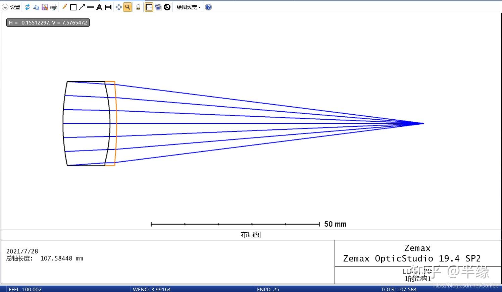Select the line drawing tool
The width and height of the screenshot is (502, 292).
point(91,7)
